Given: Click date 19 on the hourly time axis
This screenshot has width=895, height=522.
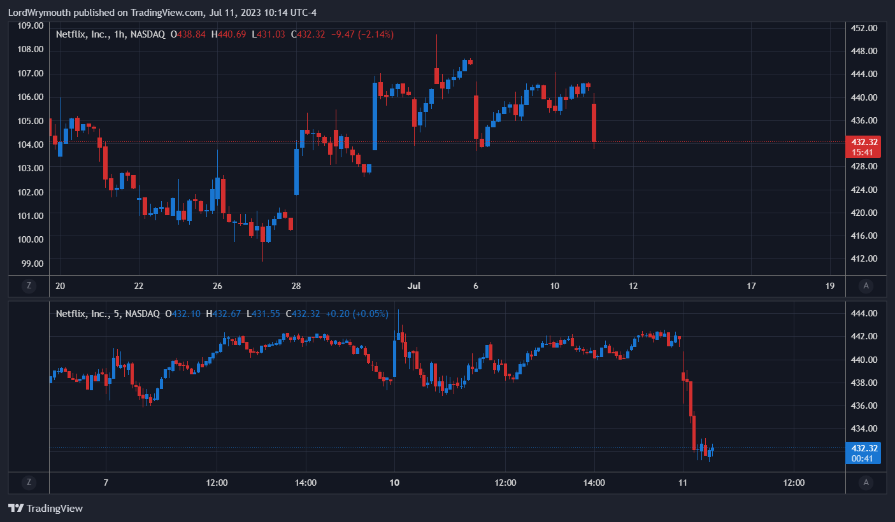Looking at the screenshot, I should pyautogui.click(x=829, y=286).
